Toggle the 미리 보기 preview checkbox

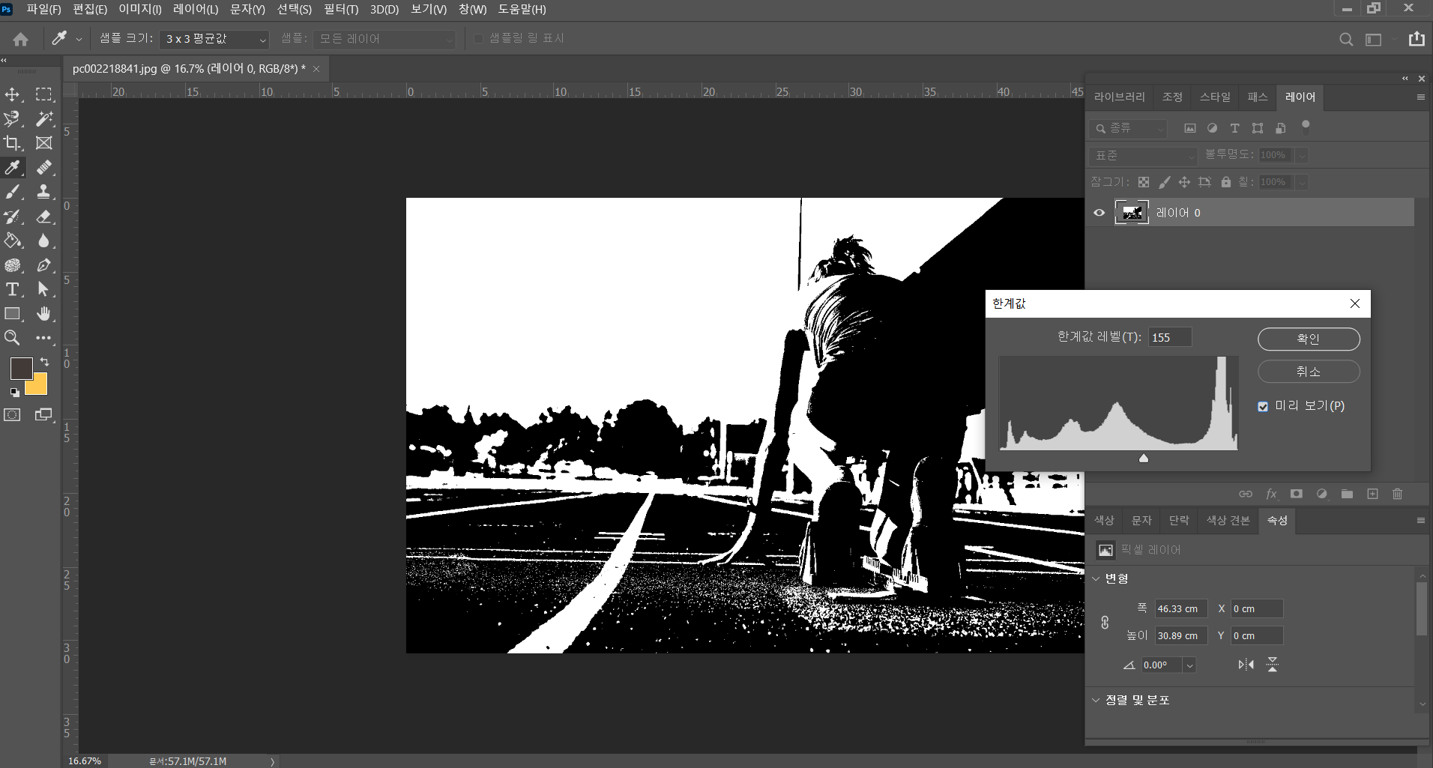point(1263,406)
